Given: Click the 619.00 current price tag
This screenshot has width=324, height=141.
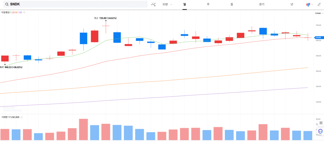Looking at the screenshot, I should pos(318,37).
